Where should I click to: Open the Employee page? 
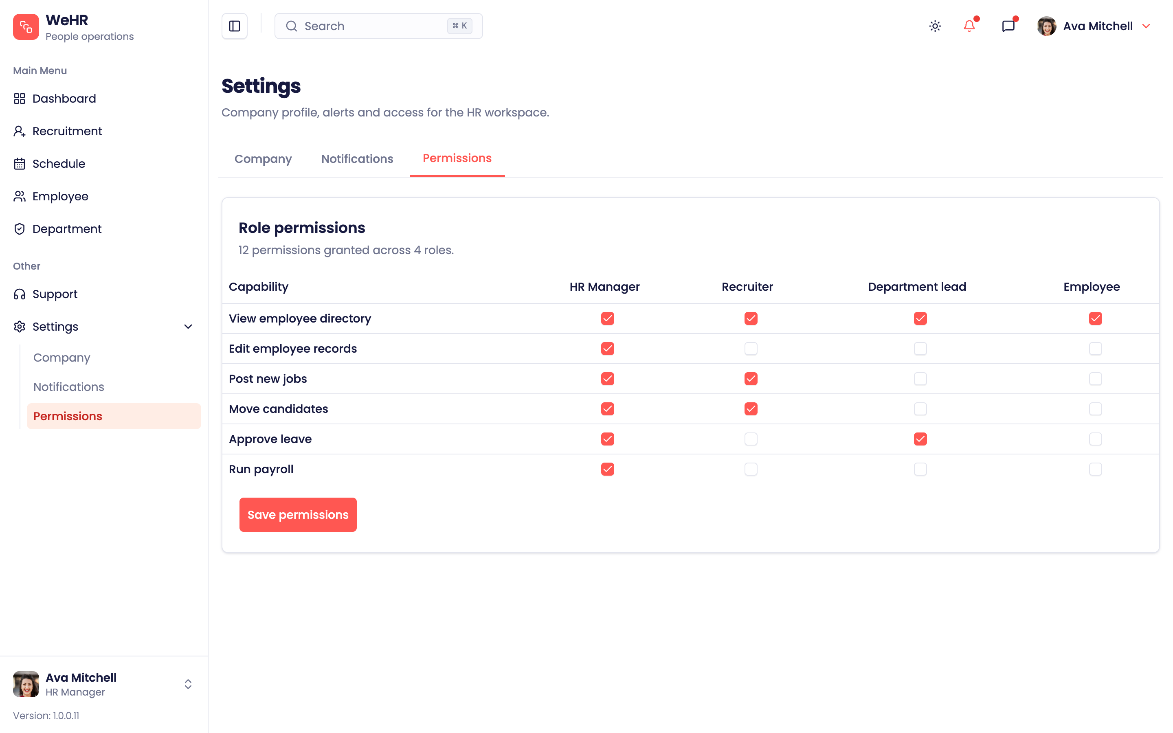[x=104, y=196]
